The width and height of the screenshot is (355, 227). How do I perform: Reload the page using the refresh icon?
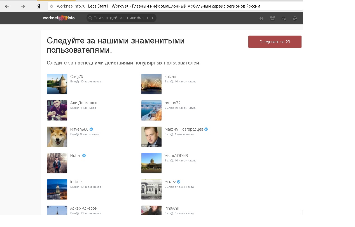(x=52, y=6)
